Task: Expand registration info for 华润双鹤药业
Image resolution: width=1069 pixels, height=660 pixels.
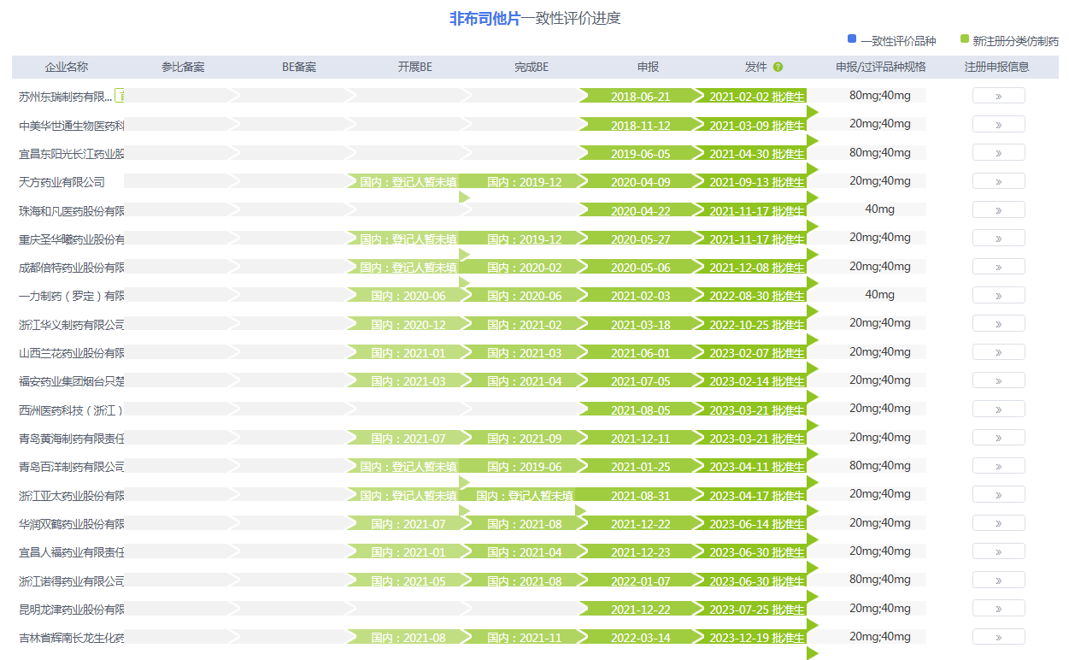Action: [998, 522]
